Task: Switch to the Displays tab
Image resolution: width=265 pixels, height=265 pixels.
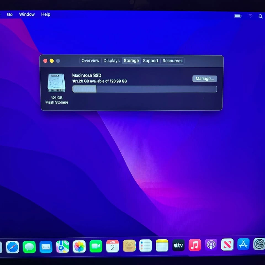Action: coord(112,61)
